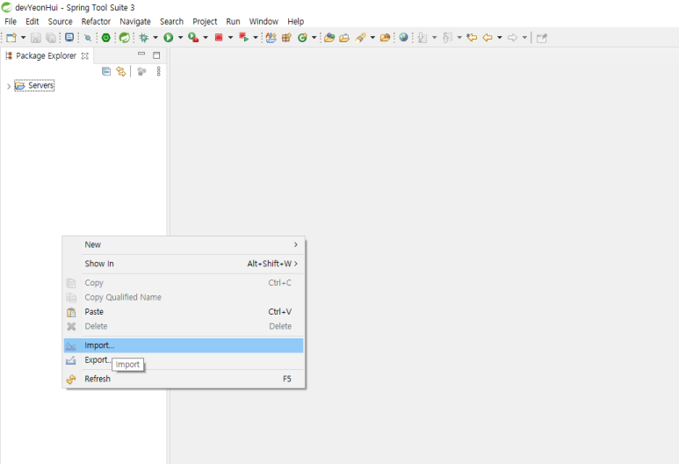Image resolution: width=679 pixels, height=464 pixels.
Task: Expand the Servers tree node
Action: (9, 86)
